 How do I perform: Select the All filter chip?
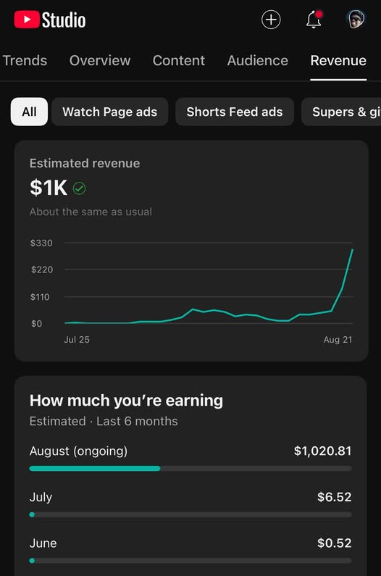[x=29, y=112]
